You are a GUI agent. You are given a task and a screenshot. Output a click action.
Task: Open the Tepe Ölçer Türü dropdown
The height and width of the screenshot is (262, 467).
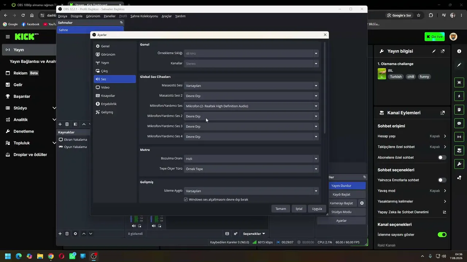(x=251, y=169)
